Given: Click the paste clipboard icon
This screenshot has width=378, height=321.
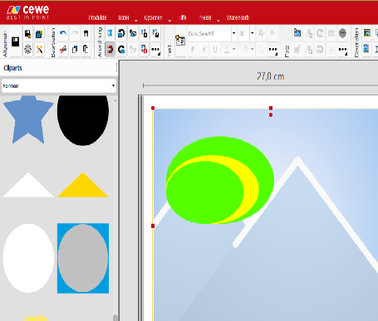Looking at the screenshot, I should pyautogui.click(x=86, y=50).
